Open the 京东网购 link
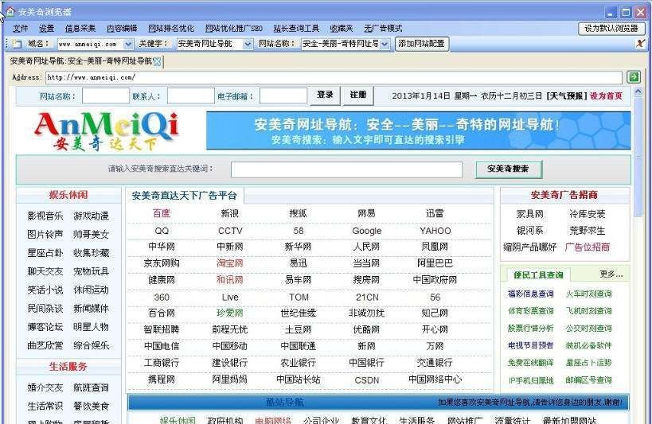This screenshot has width=652, height=424. point(162,263)
